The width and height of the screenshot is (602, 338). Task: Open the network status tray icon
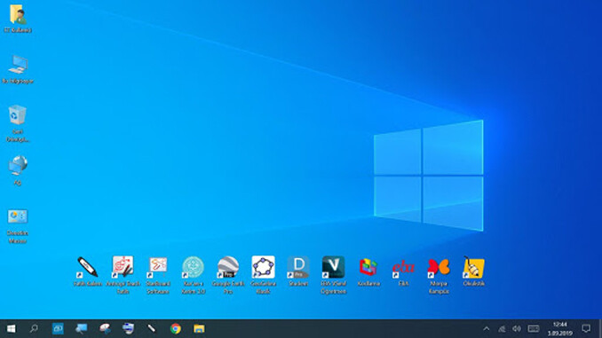point(502,329)
